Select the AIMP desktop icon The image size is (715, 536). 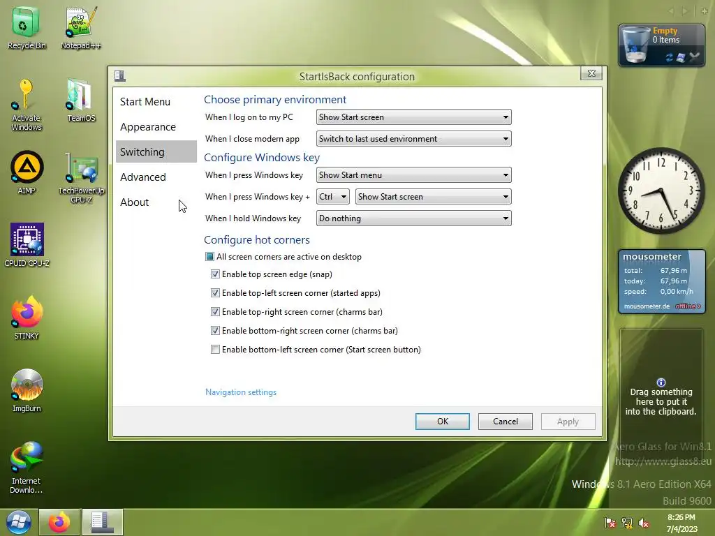[27, 172]
